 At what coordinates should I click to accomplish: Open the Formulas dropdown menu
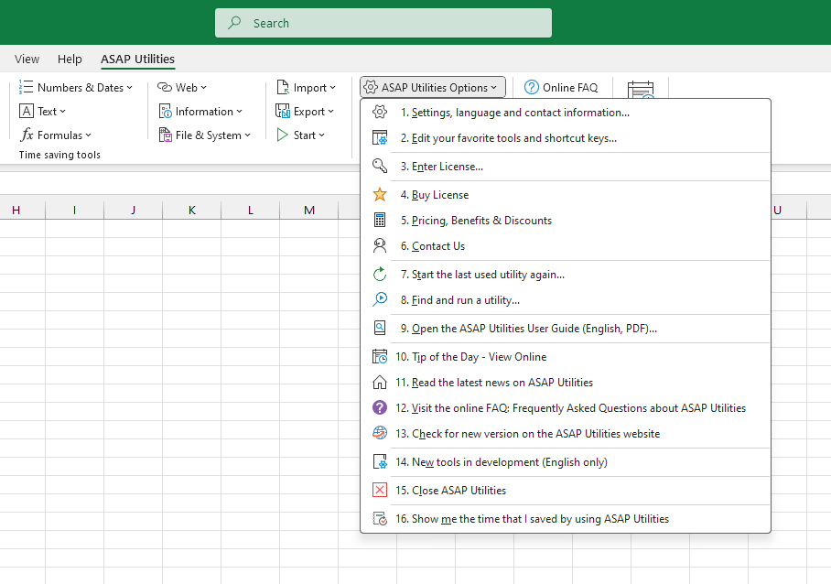56,135
